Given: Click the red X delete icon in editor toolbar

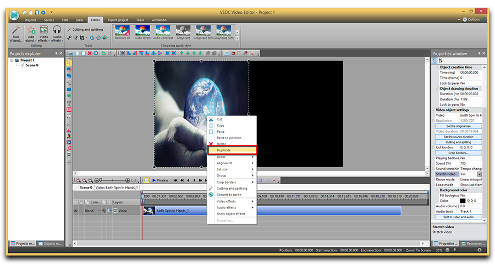Looking at the screenshot, I should (x=90, y=53).
